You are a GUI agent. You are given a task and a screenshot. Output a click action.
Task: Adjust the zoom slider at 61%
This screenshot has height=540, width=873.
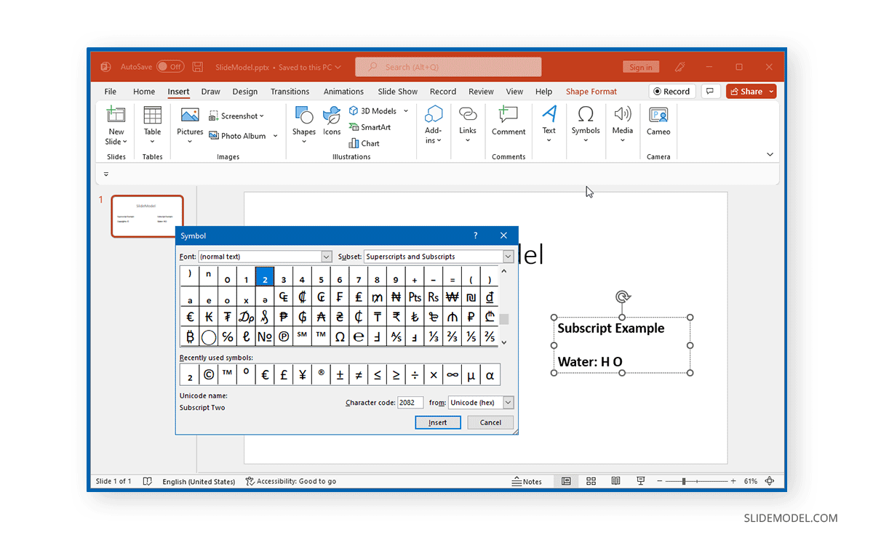685,480
